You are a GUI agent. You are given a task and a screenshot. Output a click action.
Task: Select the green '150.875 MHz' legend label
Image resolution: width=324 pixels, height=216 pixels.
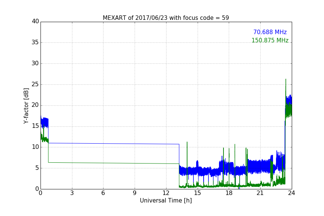tap(270, 40)
